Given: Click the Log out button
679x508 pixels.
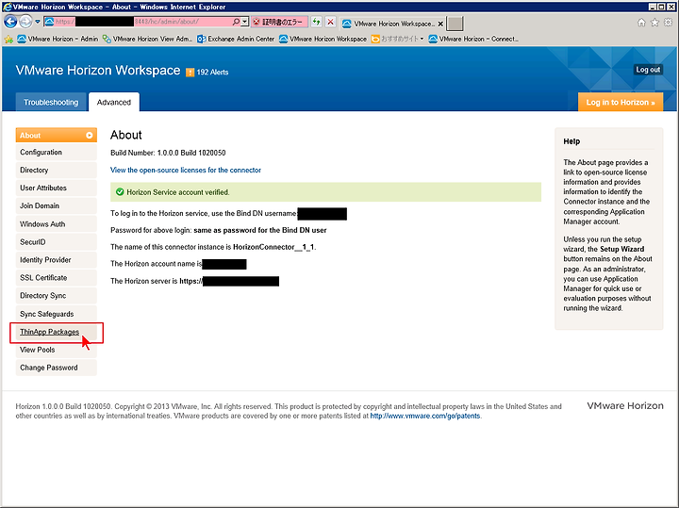Looking at the screenshot, I should click(648, 70).
